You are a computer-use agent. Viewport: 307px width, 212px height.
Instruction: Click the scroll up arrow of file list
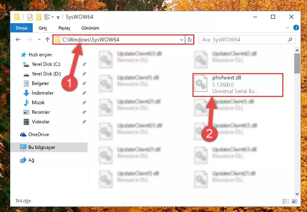tap(297, 50)
